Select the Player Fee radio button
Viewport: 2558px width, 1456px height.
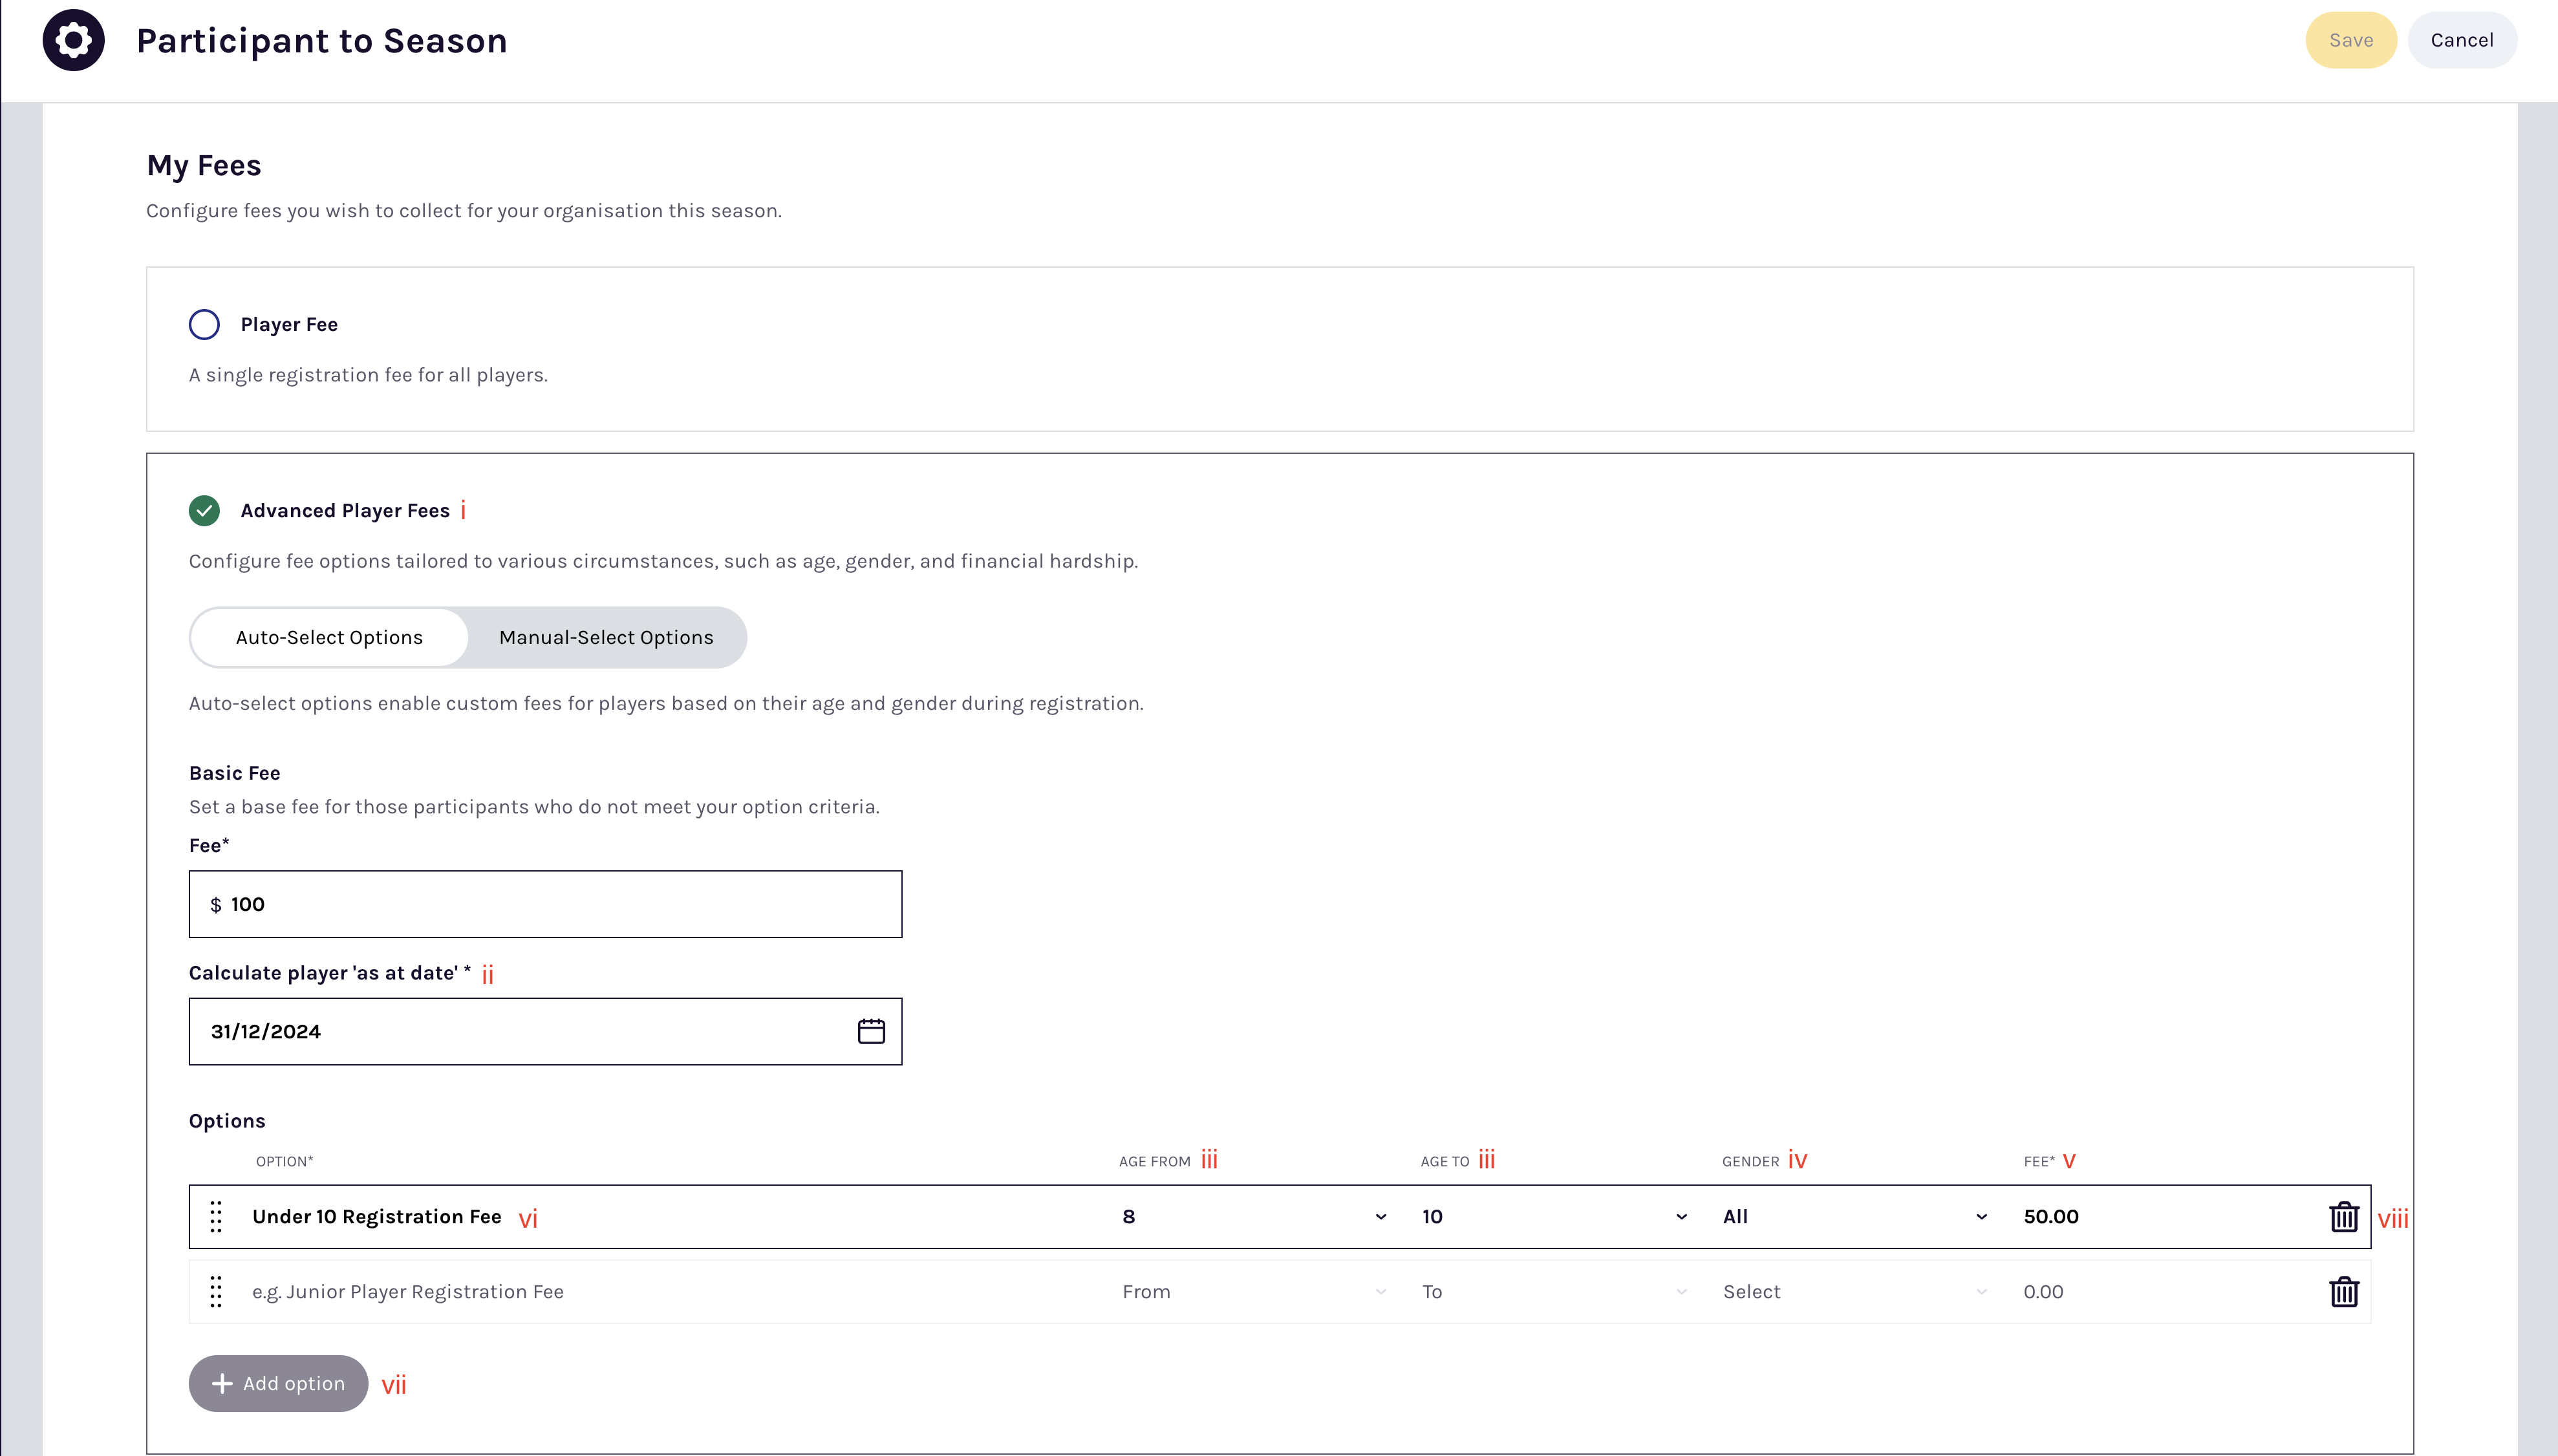pyautogui.click(x=204, y=324)
